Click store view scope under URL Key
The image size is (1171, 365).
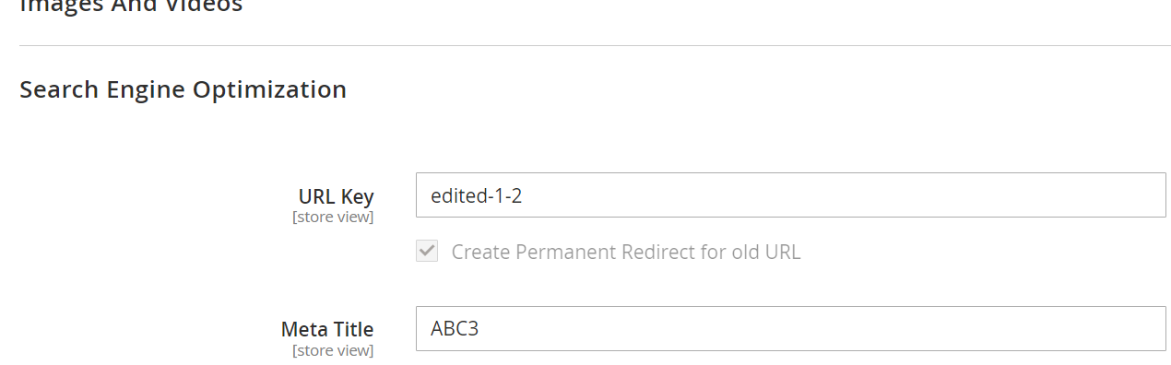[333, 218]
